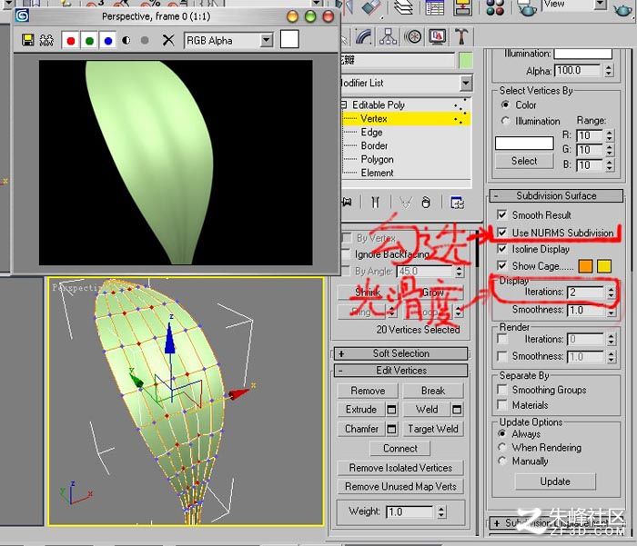Click the Connect button

(x=400, y=448)
